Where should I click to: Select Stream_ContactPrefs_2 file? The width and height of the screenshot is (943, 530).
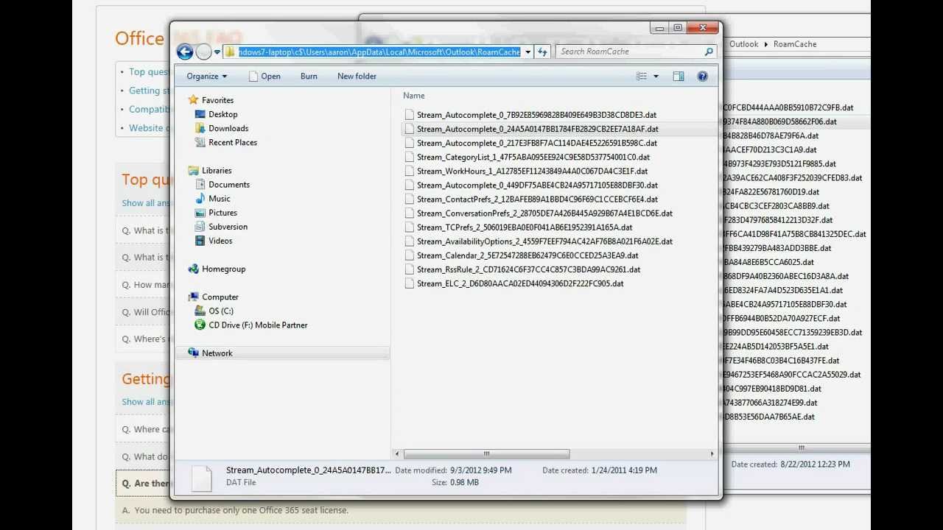[537, 199]
